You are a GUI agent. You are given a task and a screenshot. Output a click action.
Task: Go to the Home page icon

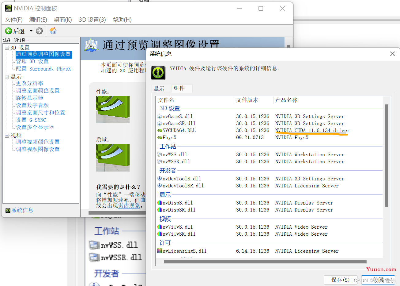click(53, 31)
